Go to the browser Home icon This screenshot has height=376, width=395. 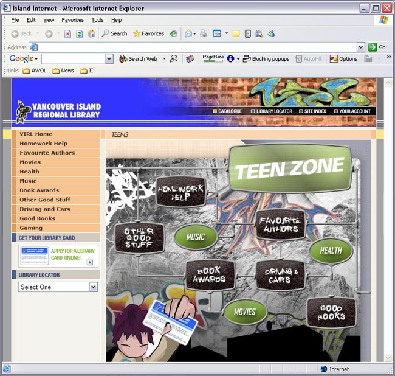(x=91, y=33)
